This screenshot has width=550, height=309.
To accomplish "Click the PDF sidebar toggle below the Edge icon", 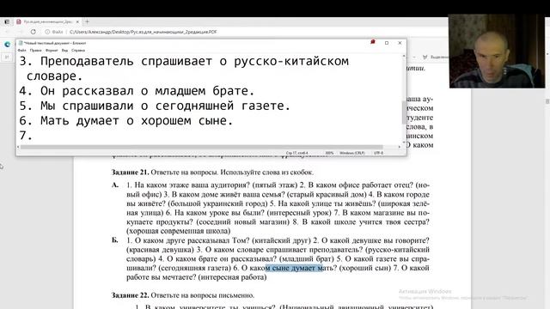I will (7, 57).
